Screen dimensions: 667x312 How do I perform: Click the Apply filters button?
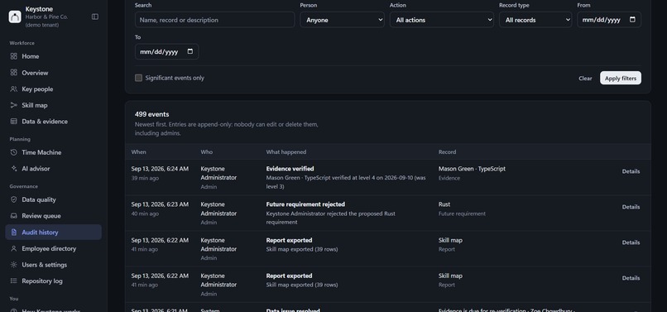point(620,78)
